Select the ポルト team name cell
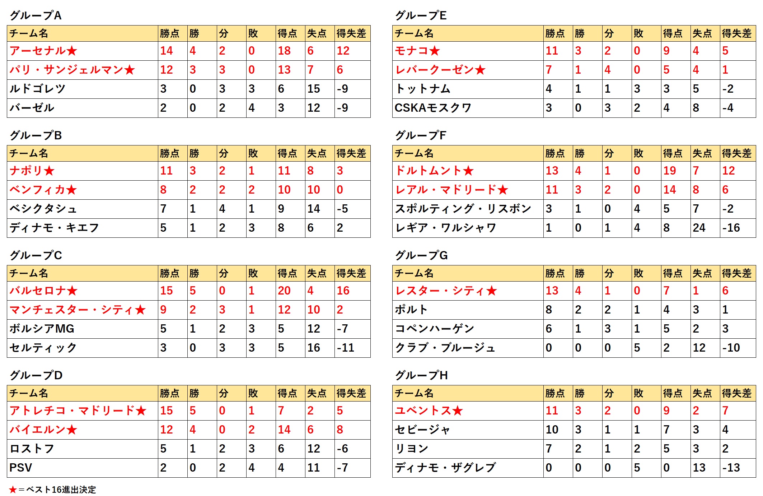The image size is (763, 496). click(468, 310)
